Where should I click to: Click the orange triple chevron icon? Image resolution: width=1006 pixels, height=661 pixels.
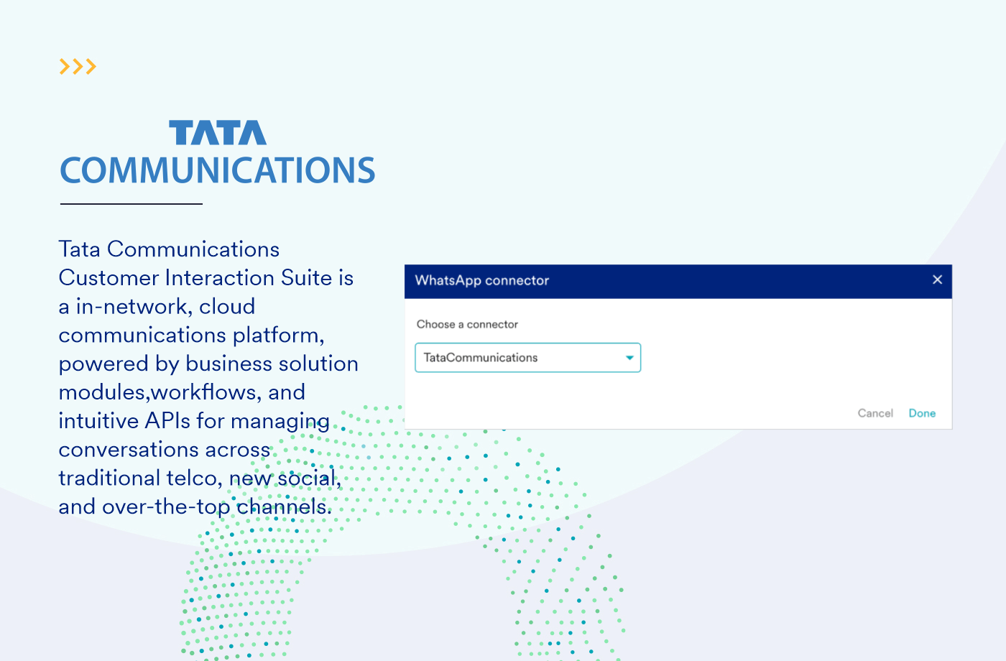tap(78, 67)
